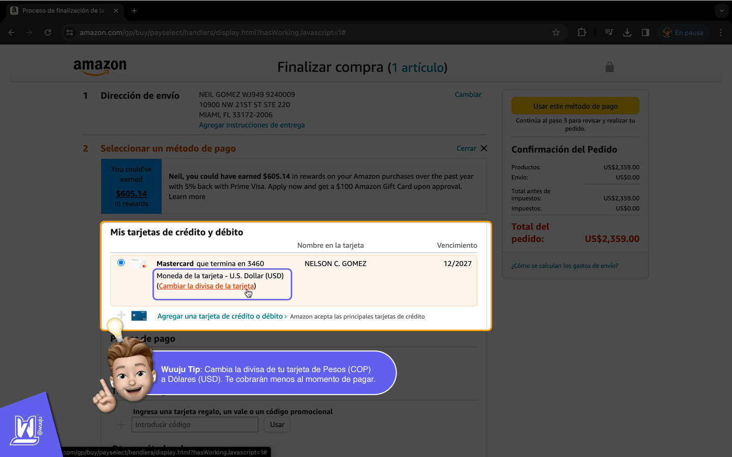Click Usar este método de pago button
The image size is (732, 457).
click(575, 106)
